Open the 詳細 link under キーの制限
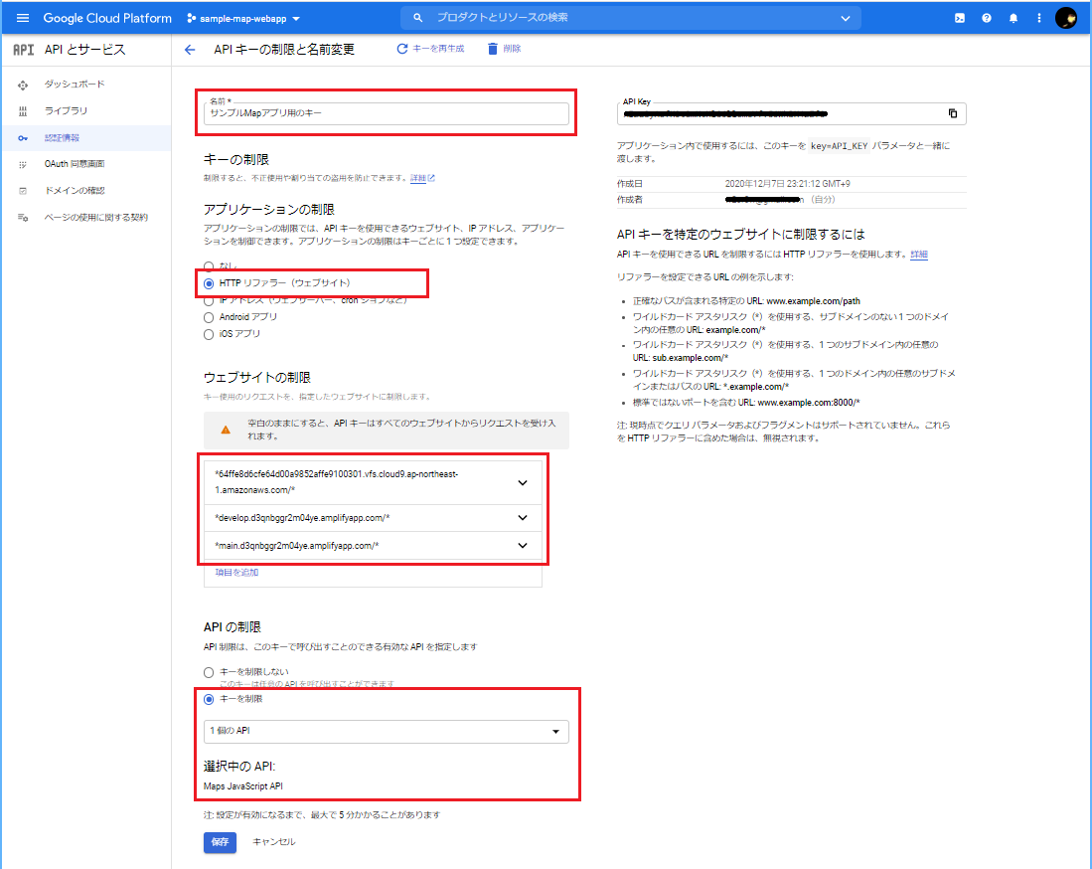 pyautogui.click(x=422, y=178)
